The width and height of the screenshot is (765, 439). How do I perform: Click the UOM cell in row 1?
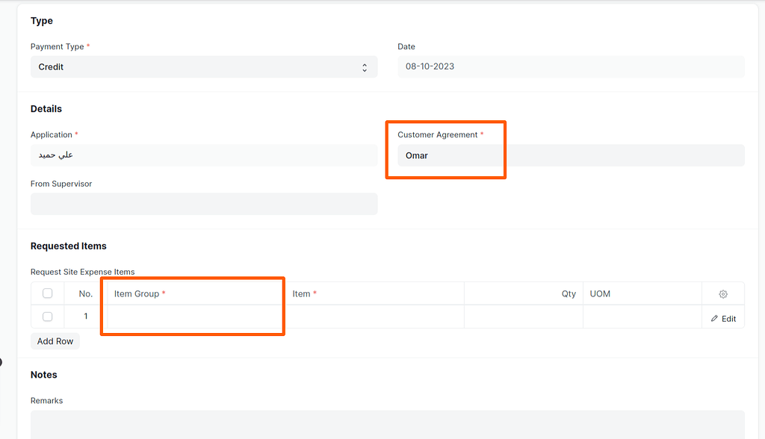tap(642, 317)
